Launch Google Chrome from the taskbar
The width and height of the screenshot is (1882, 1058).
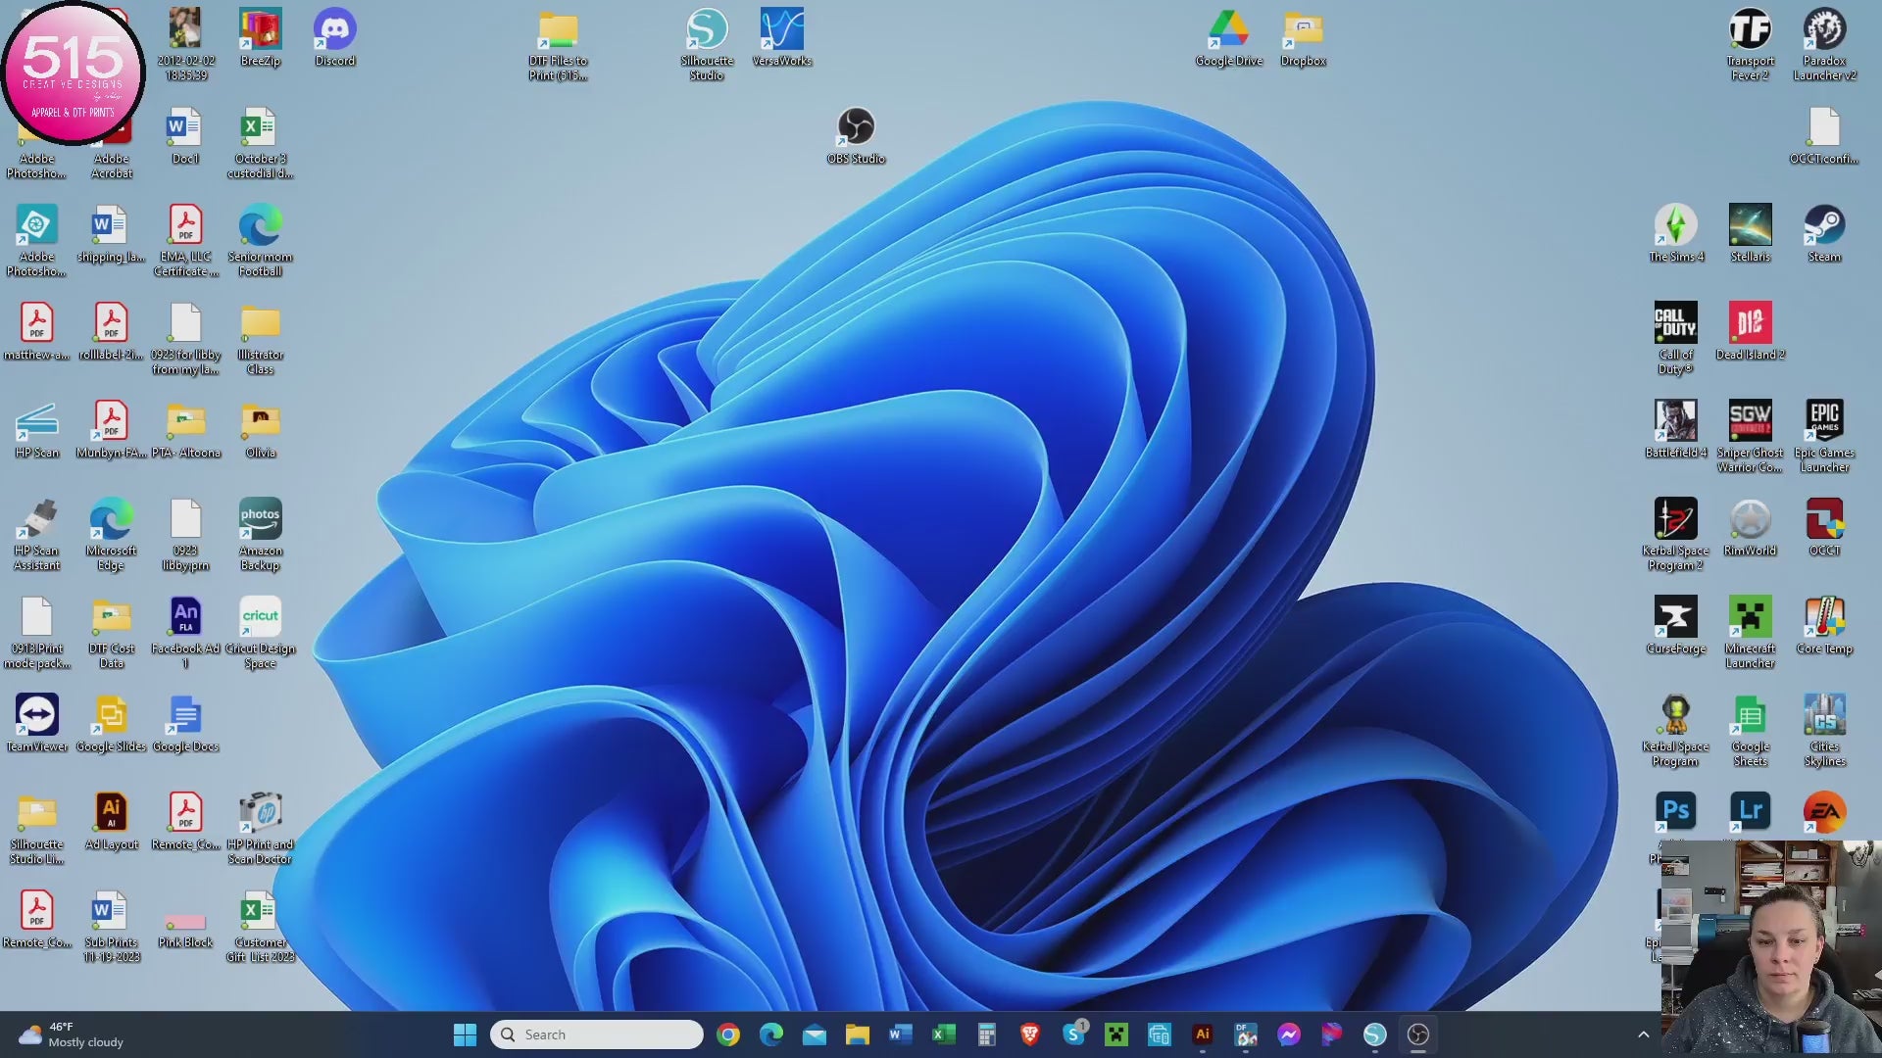click(728, 1034)
